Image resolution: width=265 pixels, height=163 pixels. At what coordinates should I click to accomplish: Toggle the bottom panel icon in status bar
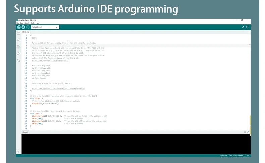[248, 156]
